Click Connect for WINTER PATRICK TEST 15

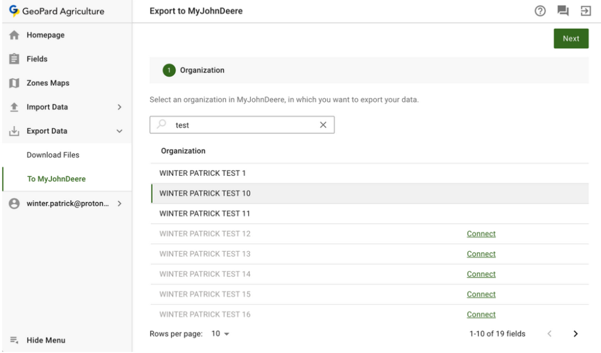[x=481, y=294]
